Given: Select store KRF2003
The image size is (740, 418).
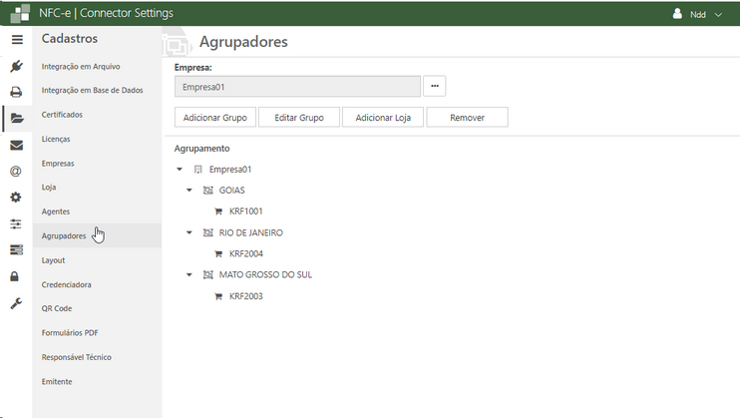Looking at the screenshot, I should [246, 296].
